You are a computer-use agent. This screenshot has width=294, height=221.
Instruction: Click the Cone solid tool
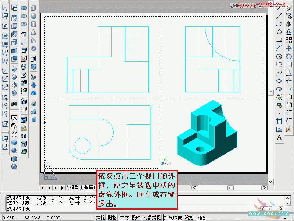pyautogui.click(x=33, y=32)
